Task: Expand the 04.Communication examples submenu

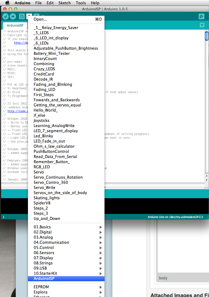Action: pos(66,242)
